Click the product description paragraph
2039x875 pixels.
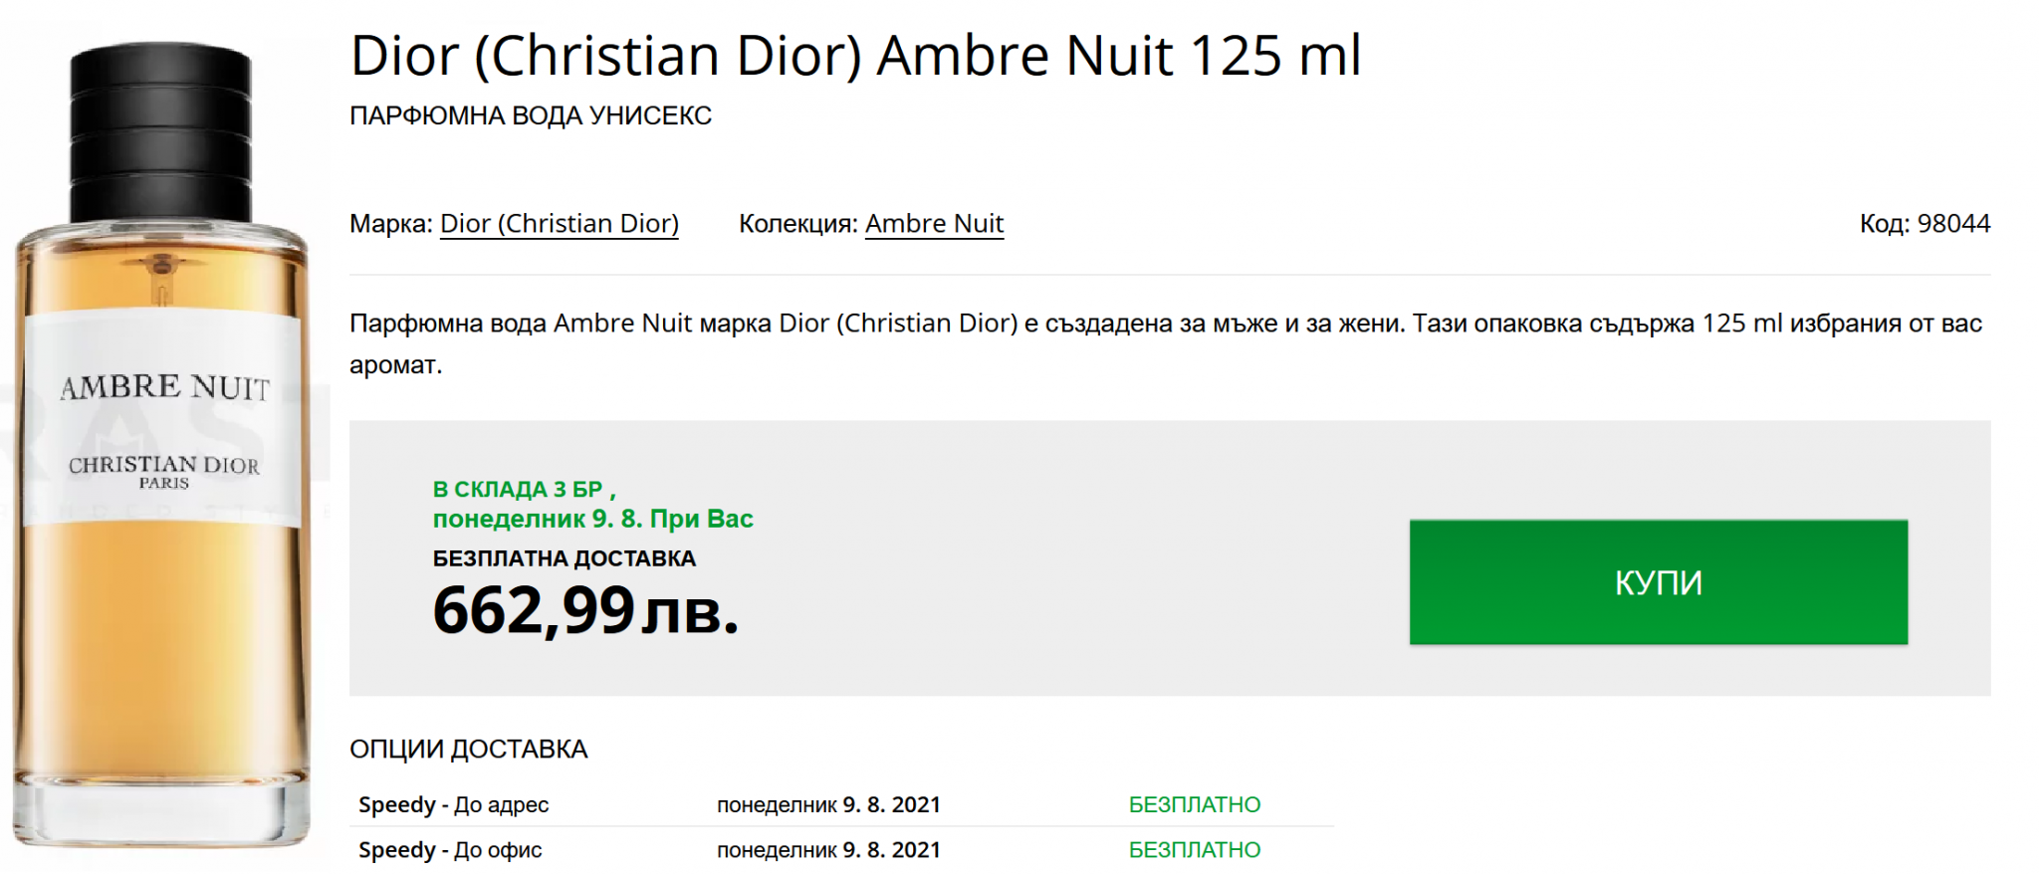tap(1166, 343)
